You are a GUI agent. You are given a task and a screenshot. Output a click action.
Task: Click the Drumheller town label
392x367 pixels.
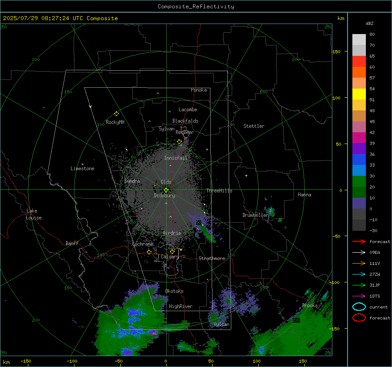pyautogui.click(x=255, y=215)
